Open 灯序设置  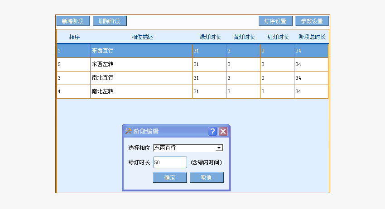(275, 21)
